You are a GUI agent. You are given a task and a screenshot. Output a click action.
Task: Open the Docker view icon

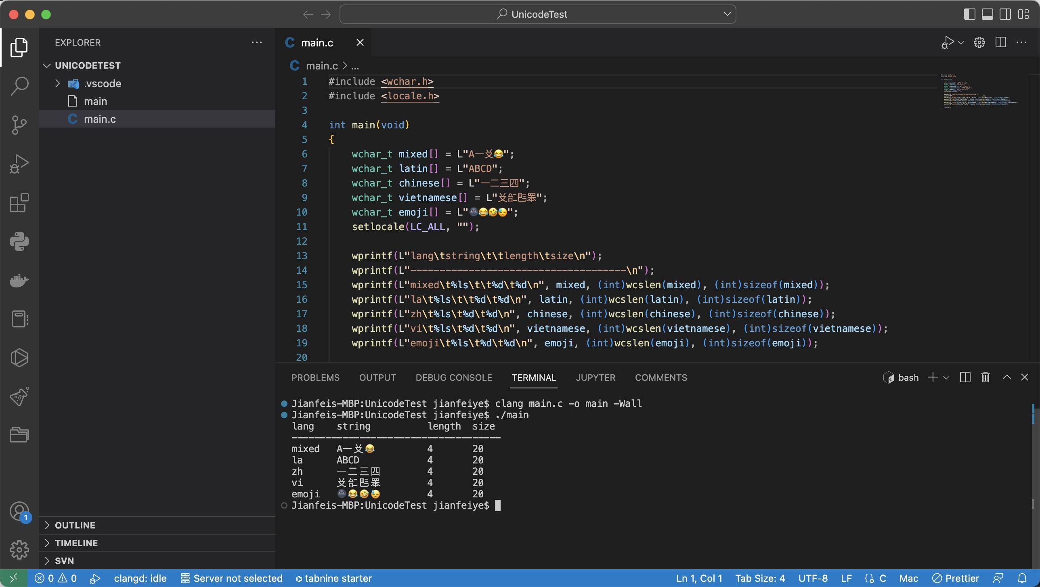pyautogui.click(x=19, y=280)
